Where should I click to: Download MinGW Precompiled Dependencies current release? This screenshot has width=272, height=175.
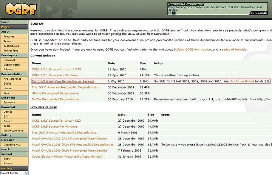(x=56, y=99)
